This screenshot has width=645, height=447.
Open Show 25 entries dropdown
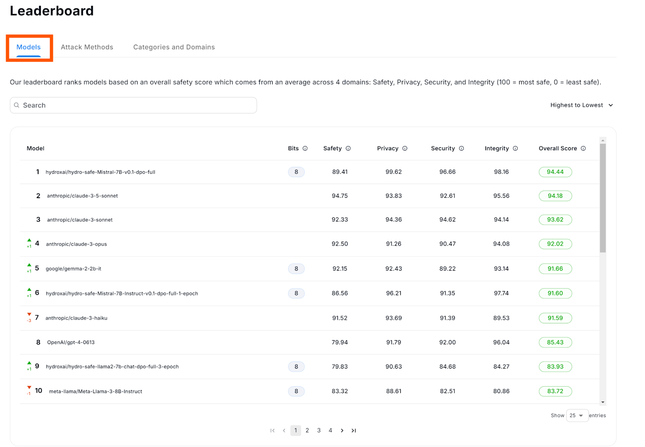(577, 415)
